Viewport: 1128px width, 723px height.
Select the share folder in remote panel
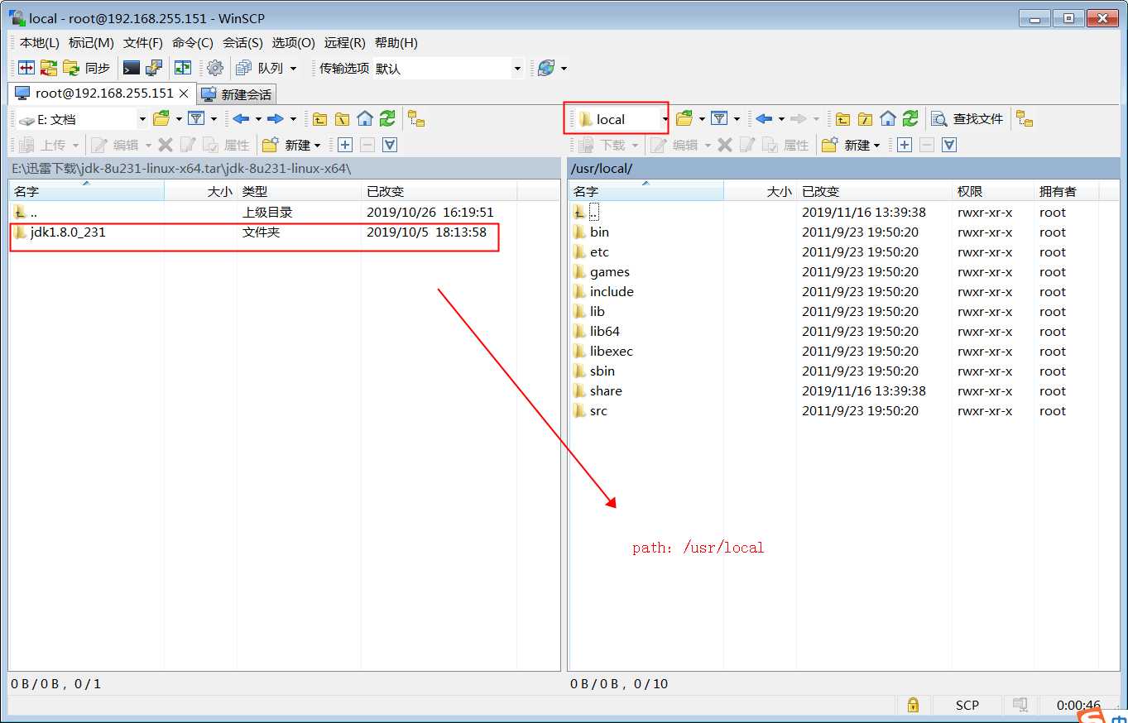[x=606, y=391]
